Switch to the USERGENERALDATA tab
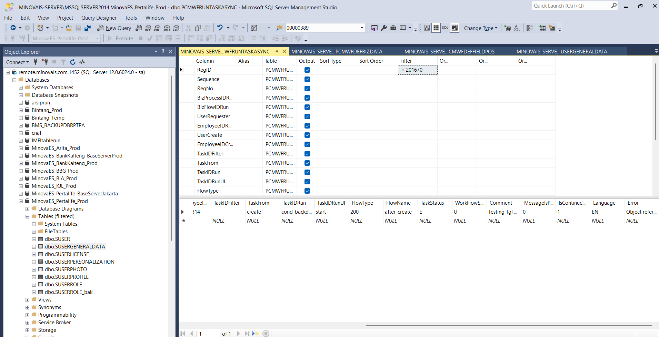Image resolution: width=659 pixels, height=337 pixels. tap(562, 51)
